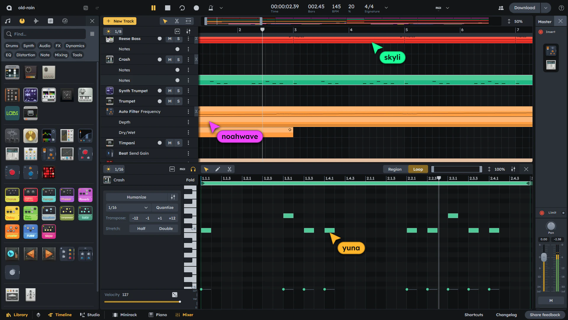
Task: Select the pencil tool in the piano roll
Action: (218, 169)
